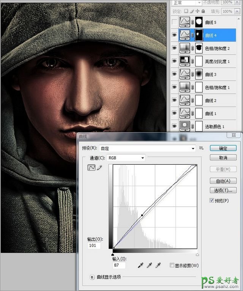Click 确定 to confirm curves
The width and height of the screenshot is (243, 291).
point(223,148)
